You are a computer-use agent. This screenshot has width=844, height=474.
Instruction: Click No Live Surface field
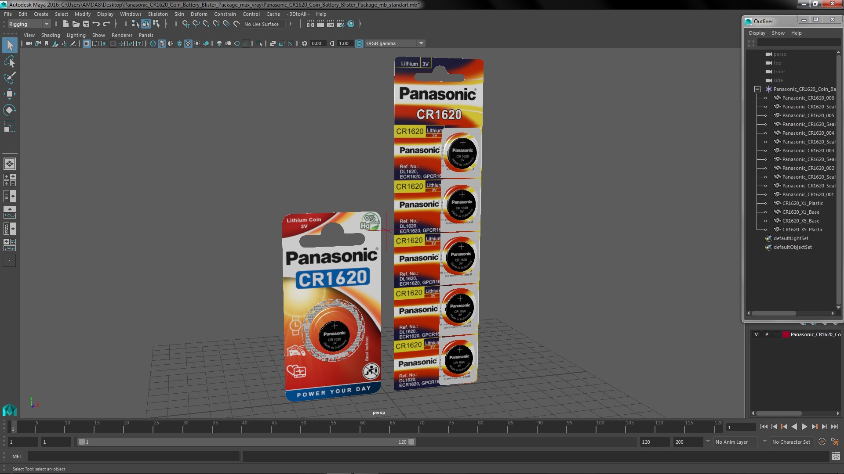(264, 24)
